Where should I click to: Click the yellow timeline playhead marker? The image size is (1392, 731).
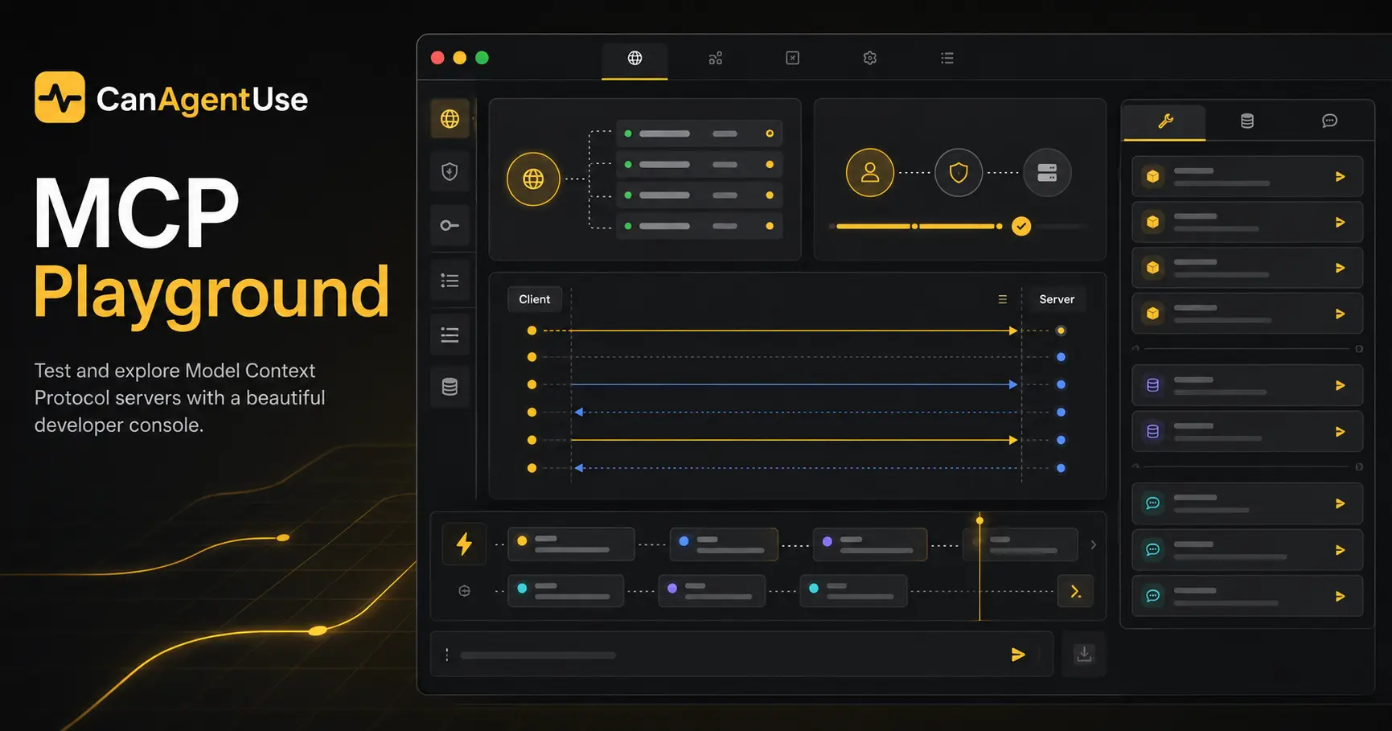click(979, 520)
